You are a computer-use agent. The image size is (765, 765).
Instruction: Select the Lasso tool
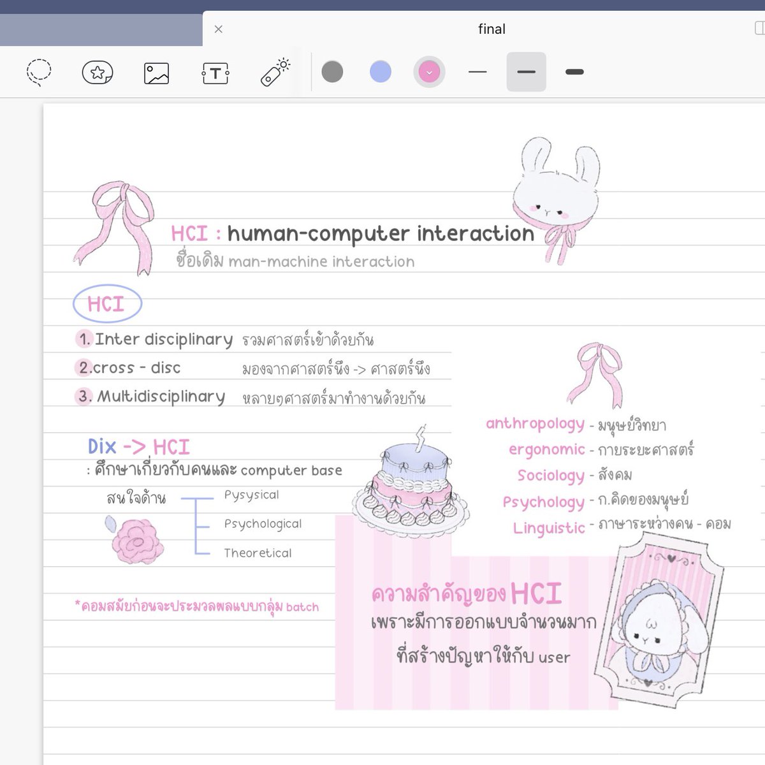(39, 72)
